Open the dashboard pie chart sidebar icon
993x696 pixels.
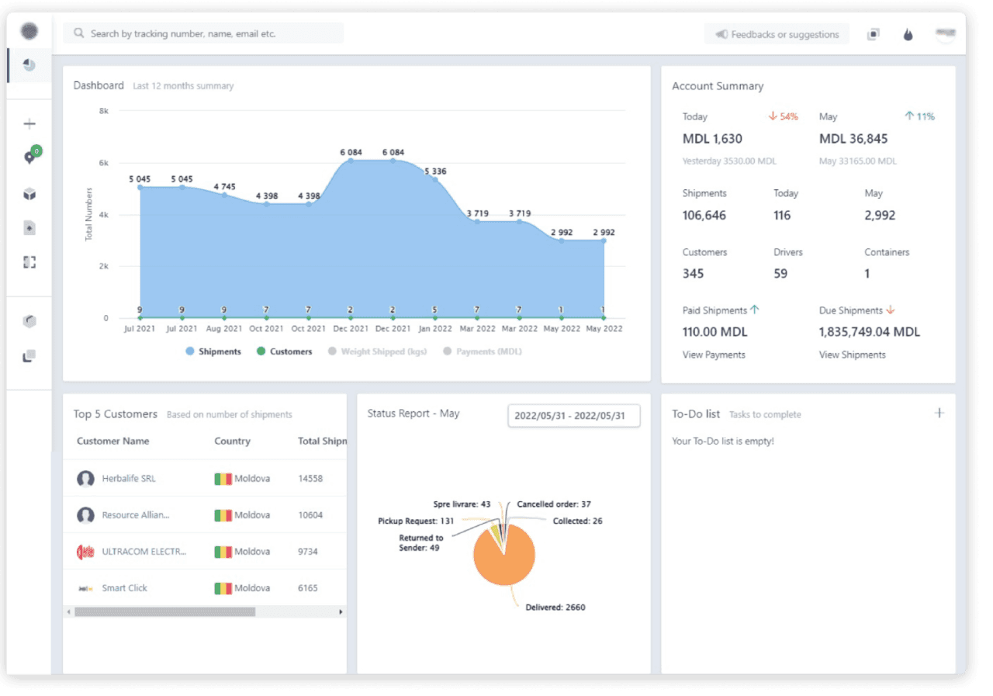29,65
